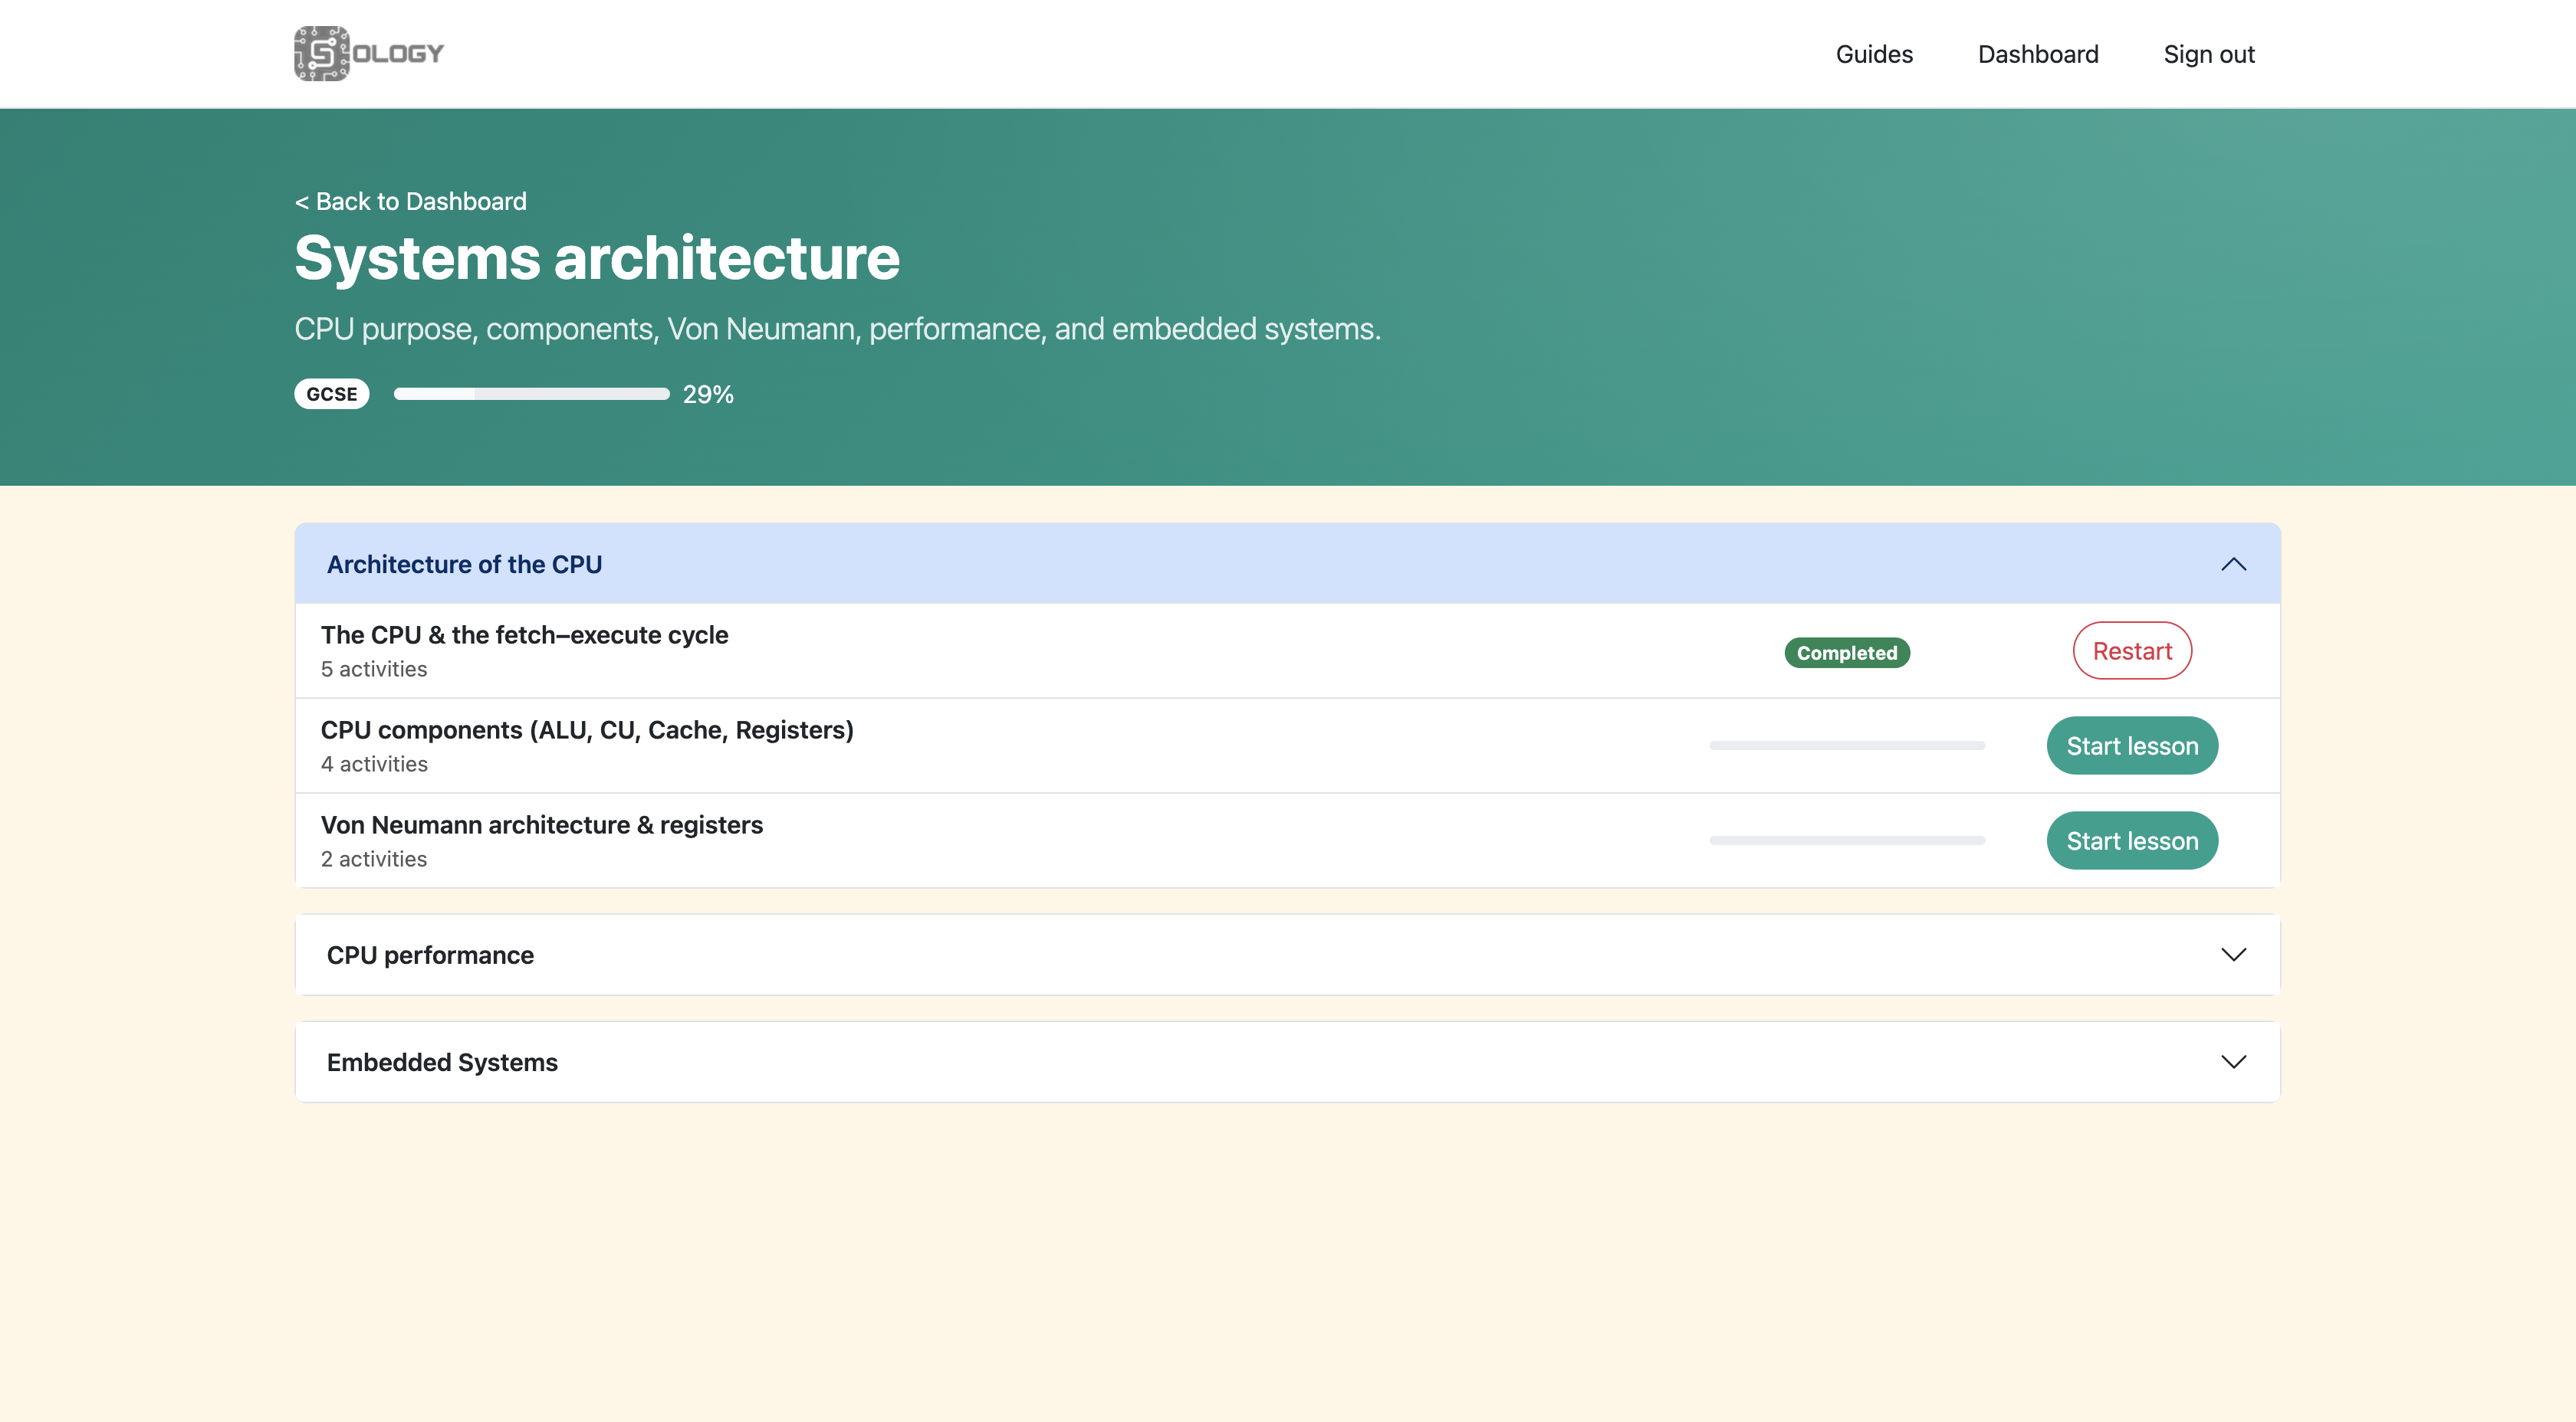Restart the fetch–execute cycle lesson
This screenshot has width=2576, height=1422.
pyautogui.click(x=2131, y=651)
